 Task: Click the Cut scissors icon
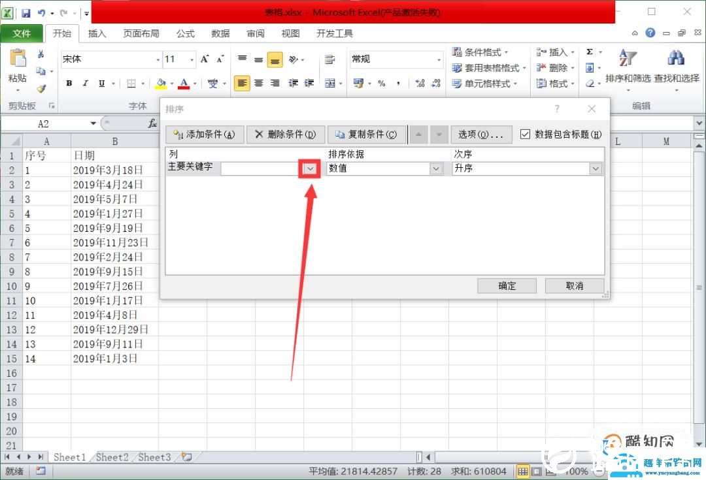click(x=41, y=54)
